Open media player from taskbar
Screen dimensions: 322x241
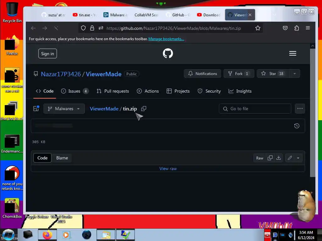66,235
